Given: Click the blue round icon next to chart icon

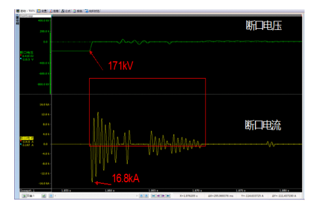Looking at the screenshot, I should (x=51, y=196).
